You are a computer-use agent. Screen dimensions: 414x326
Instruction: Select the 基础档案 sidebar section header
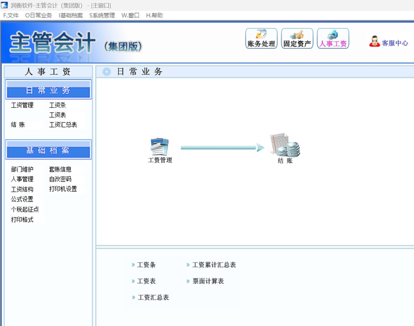48,149
